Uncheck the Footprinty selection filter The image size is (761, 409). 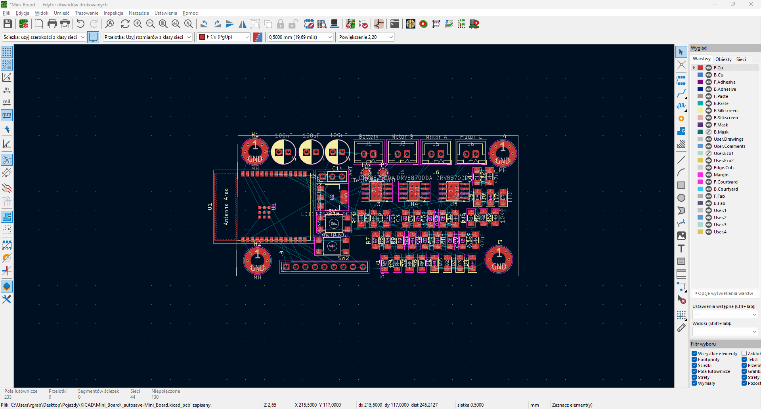point(694,359)
